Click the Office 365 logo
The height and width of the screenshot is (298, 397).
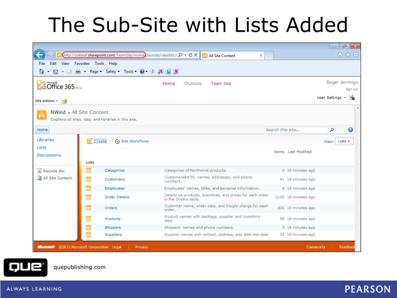coord(59,85)
